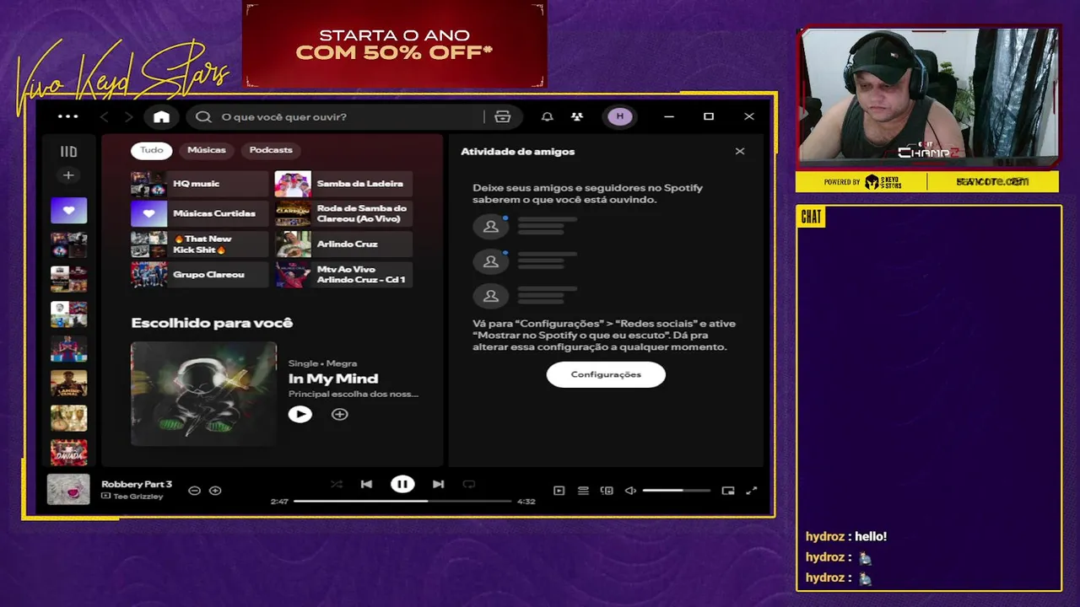Image resolution: width=1080 pixels, height=607 pixels.
Task: Click Robbery Part 3 song title
Action: (137, 484)
